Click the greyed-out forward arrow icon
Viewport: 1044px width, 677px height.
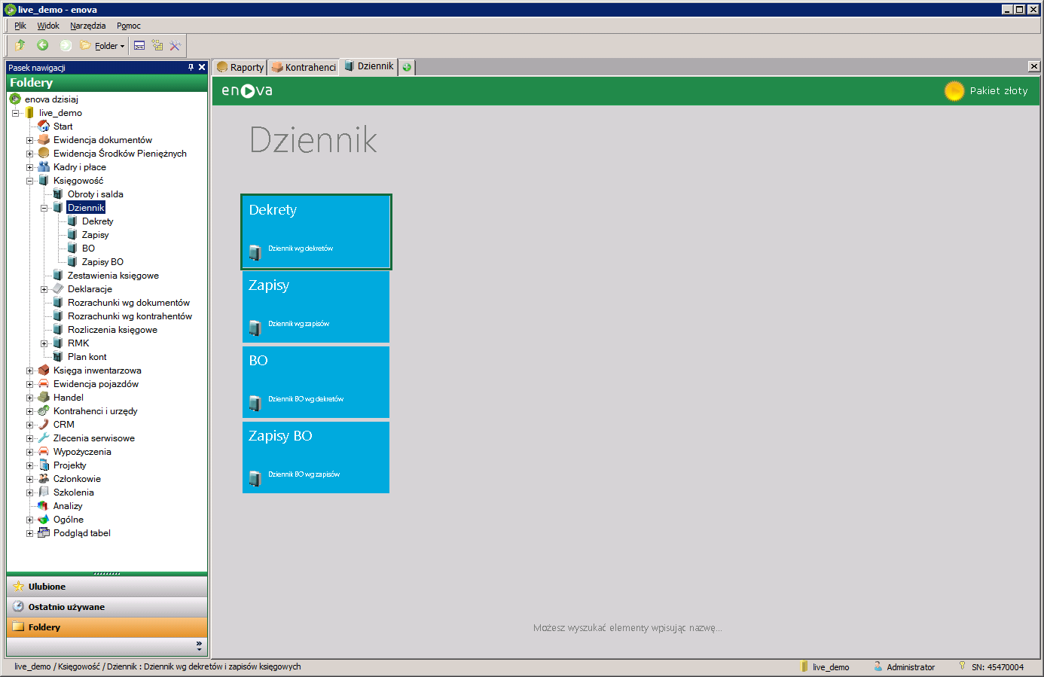(66, 45)
